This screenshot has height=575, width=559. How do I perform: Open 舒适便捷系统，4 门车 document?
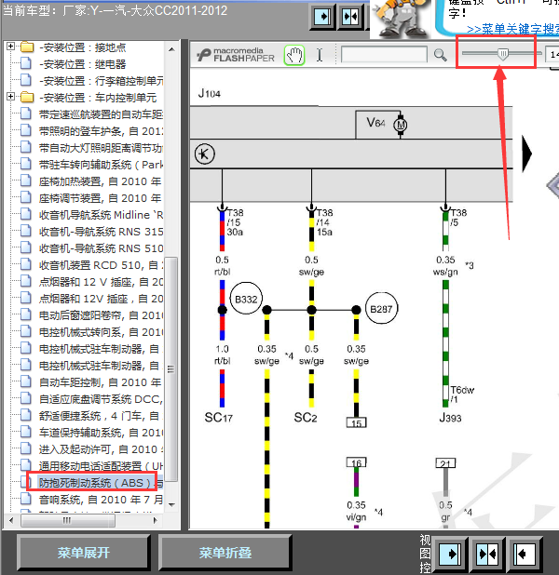[100, 416]
